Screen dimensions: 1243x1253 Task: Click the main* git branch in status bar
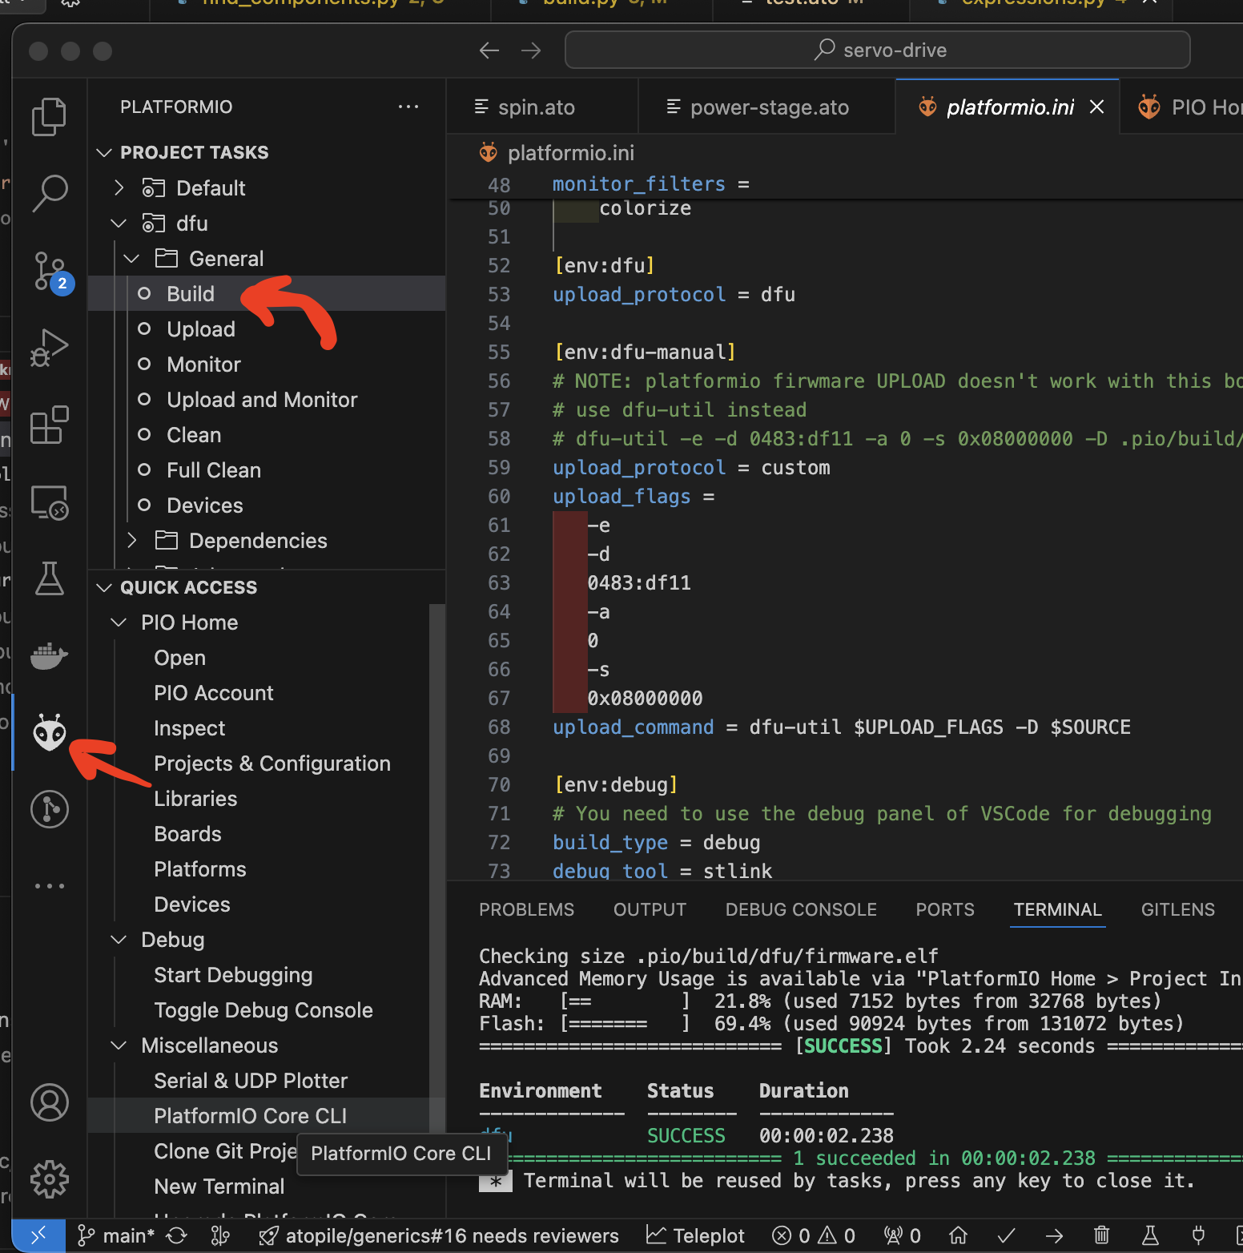tap(116, 1236)
